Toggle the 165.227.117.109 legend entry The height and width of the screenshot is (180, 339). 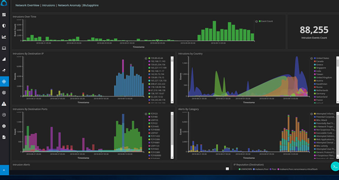(157, 68)
